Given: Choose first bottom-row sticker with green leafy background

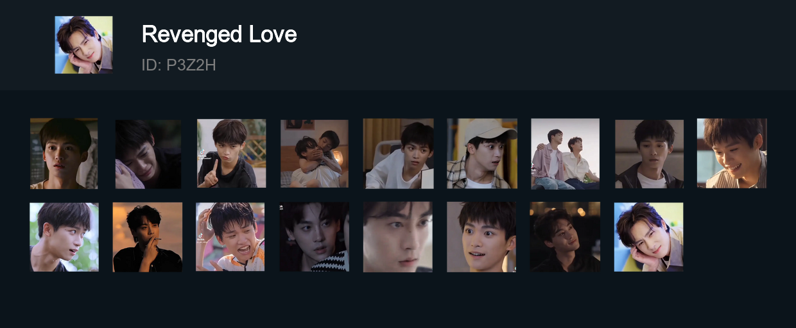Looking at the screenshot, I should coord(64,237).
